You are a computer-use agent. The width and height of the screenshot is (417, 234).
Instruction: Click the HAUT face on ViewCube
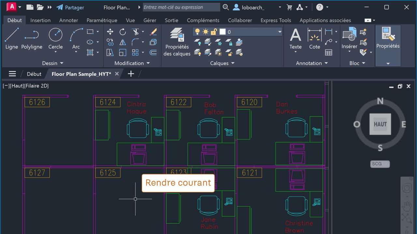(380, 124)
